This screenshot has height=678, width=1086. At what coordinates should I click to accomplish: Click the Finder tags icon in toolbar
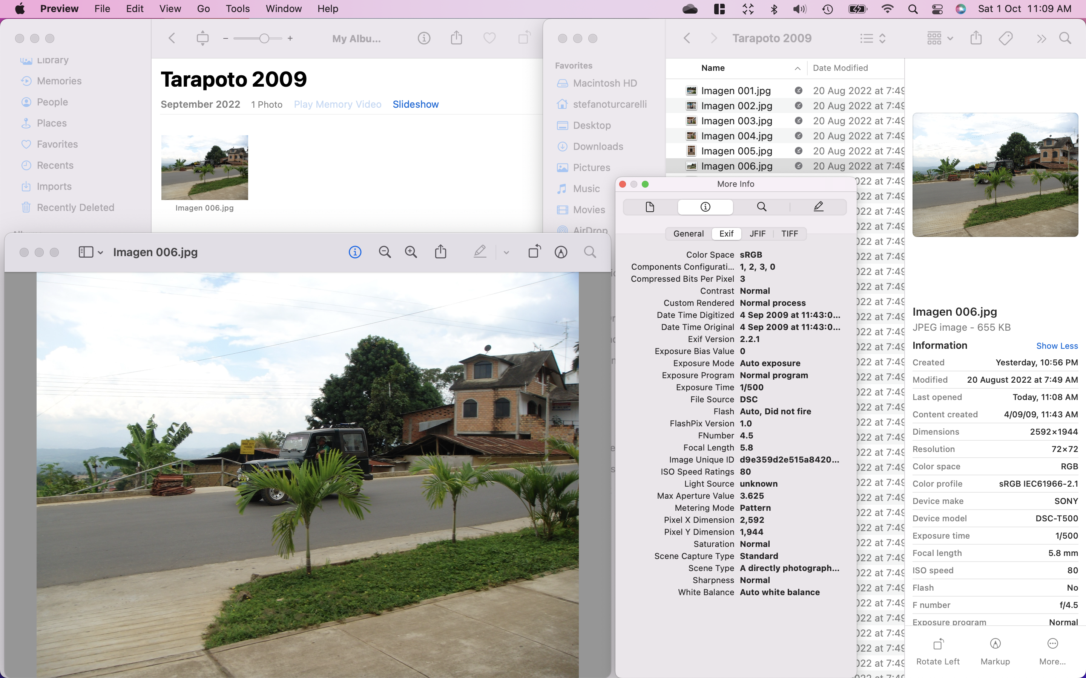tap(1006, 38)
